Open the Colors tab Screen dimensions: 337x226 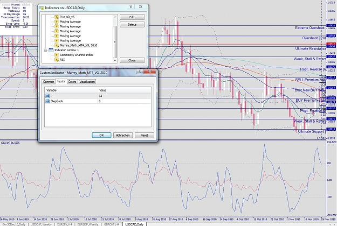click(x=72, y=82)
